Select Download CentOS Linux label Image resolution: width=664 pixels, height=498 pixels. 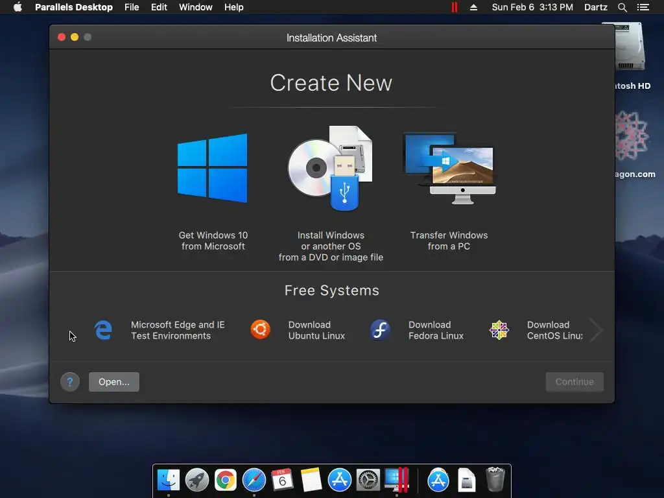(x=555, y=330)
